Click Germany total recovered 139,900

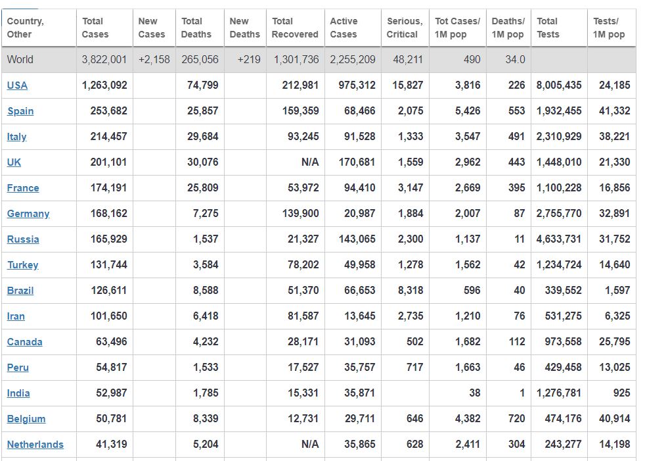tap(301, 214)
